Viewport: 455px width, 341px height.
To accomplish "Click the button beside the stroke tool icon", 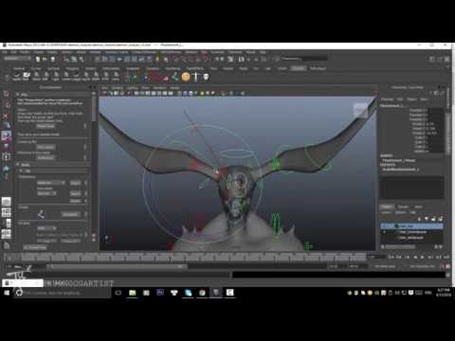I will pos(70,214).
